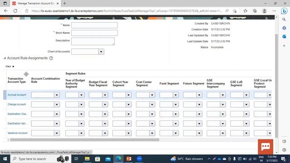The width and height of the screenshot is (290, 163).
Task: Open Destination Vari... GSE Intercompany Segment dropdown
Action: point(222,124)
